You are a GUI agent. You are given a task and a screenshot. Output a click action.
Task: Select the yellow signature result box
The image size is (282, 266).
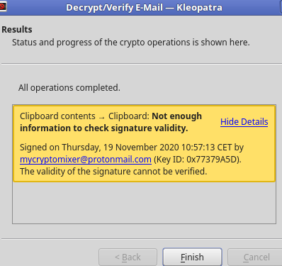pyautogui.click(x=145, y=143)
